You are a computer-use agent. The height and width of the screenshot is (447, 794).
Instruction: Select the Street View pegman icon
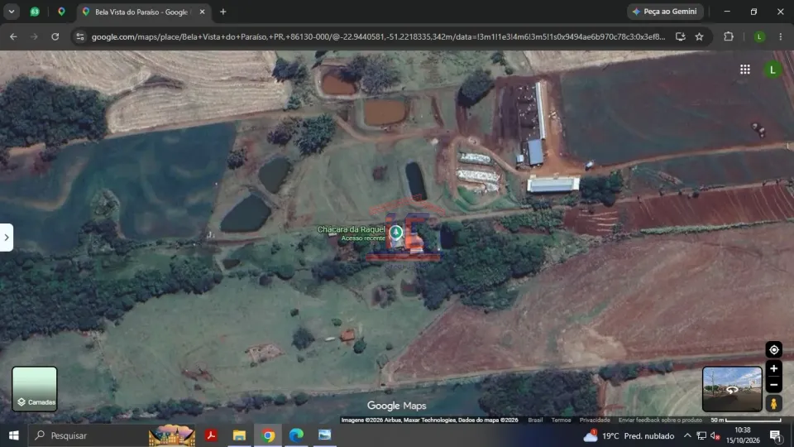pos(774,403)
